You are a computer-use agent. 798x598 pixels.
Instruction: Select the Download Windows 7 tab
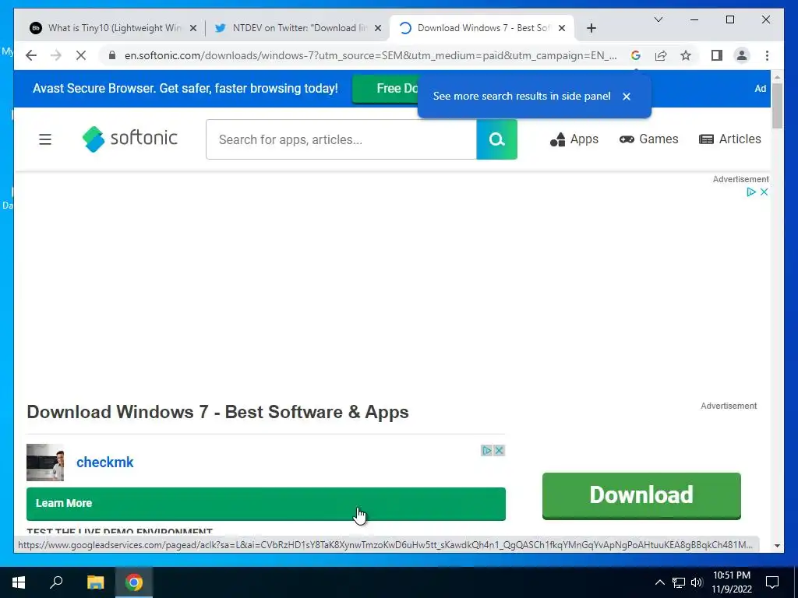pos(482,28)
